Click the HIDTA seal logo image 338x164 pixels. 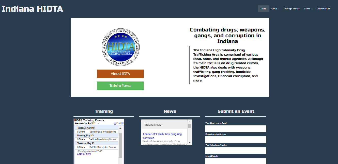click(x=120, y=47)
